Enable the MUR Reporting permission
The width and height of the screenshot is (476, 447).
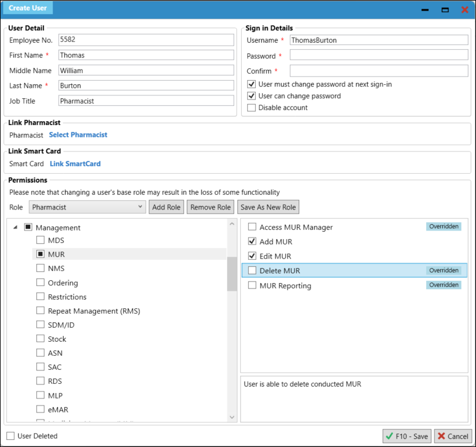point(252,286)
